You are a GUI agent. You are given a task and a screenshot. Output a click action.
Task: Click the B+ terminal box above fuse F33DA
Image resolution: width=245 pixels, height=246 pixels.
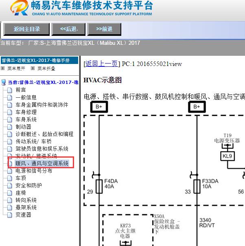coord(197,107)
